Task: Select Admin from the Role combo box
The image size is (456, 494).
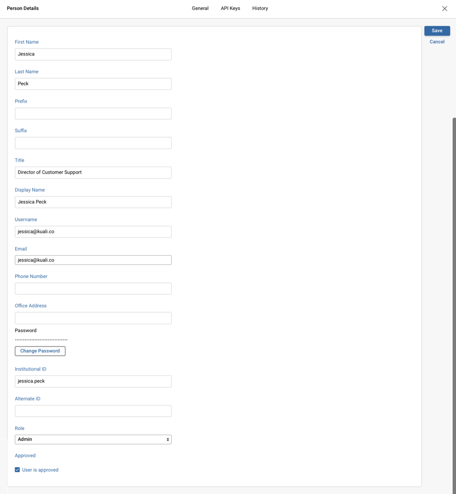Action: (93, 439)
